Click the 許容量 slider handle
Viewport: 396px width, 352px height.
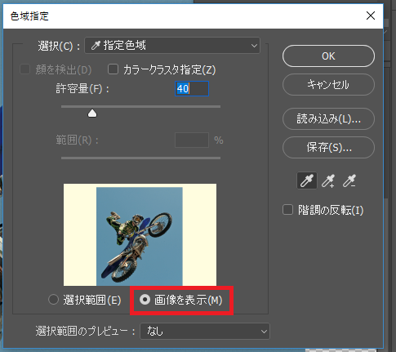(92, 114)
